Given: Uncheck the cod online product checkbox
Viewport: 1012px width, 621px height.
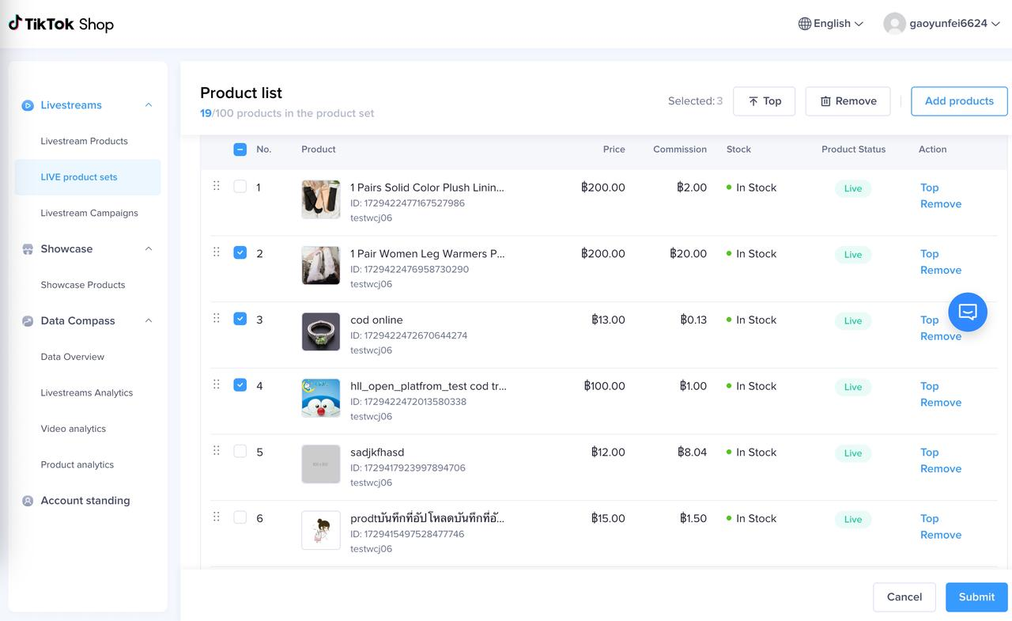Looking at the screenshot, I should tap(240, 319).
